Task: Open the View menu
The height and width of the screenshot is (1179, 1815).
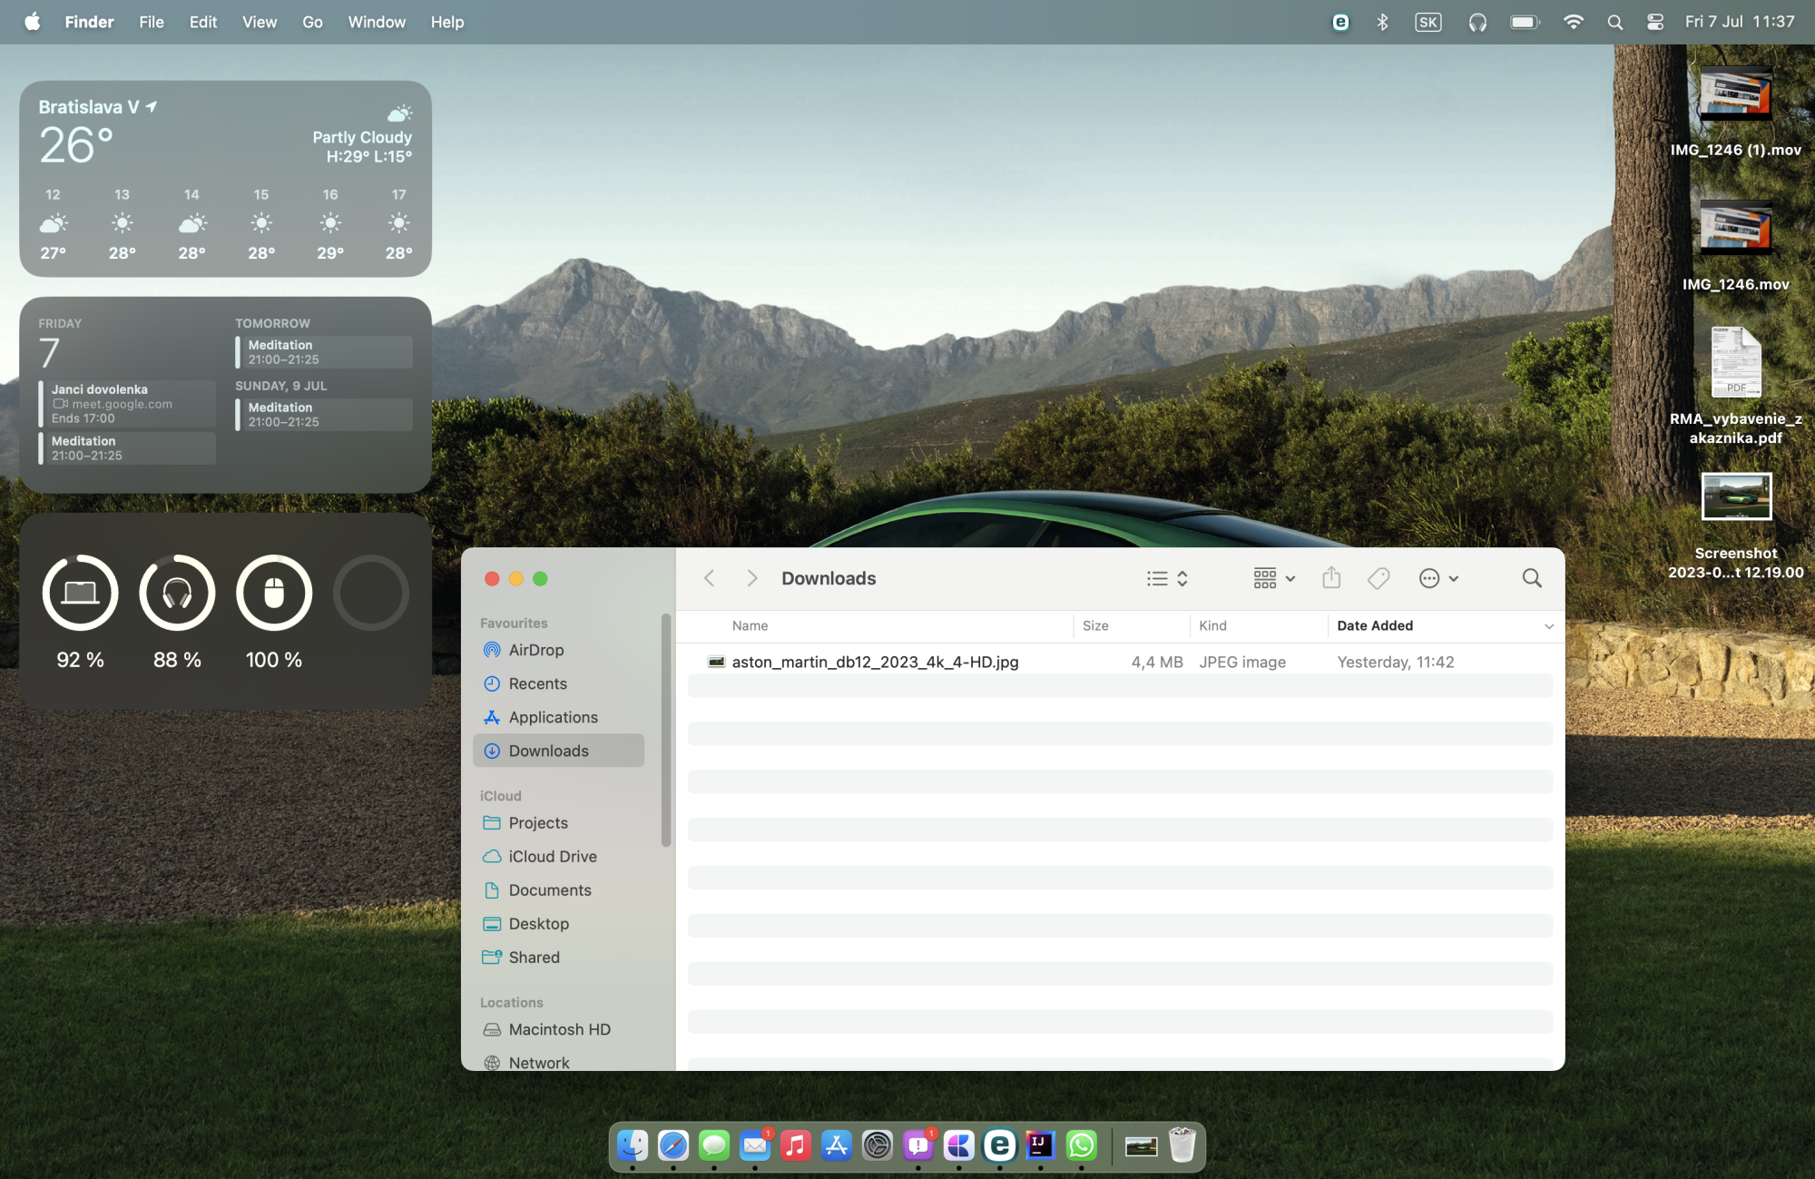Action: click(259, 22)
